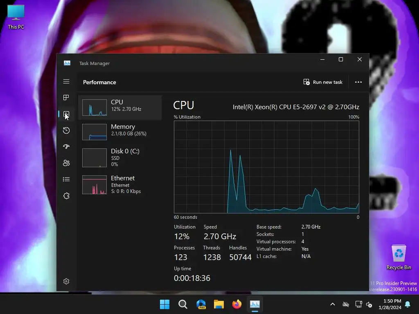Click the Base speed 2.70 GHz value

pyautogui.click(x=311, y=227)
